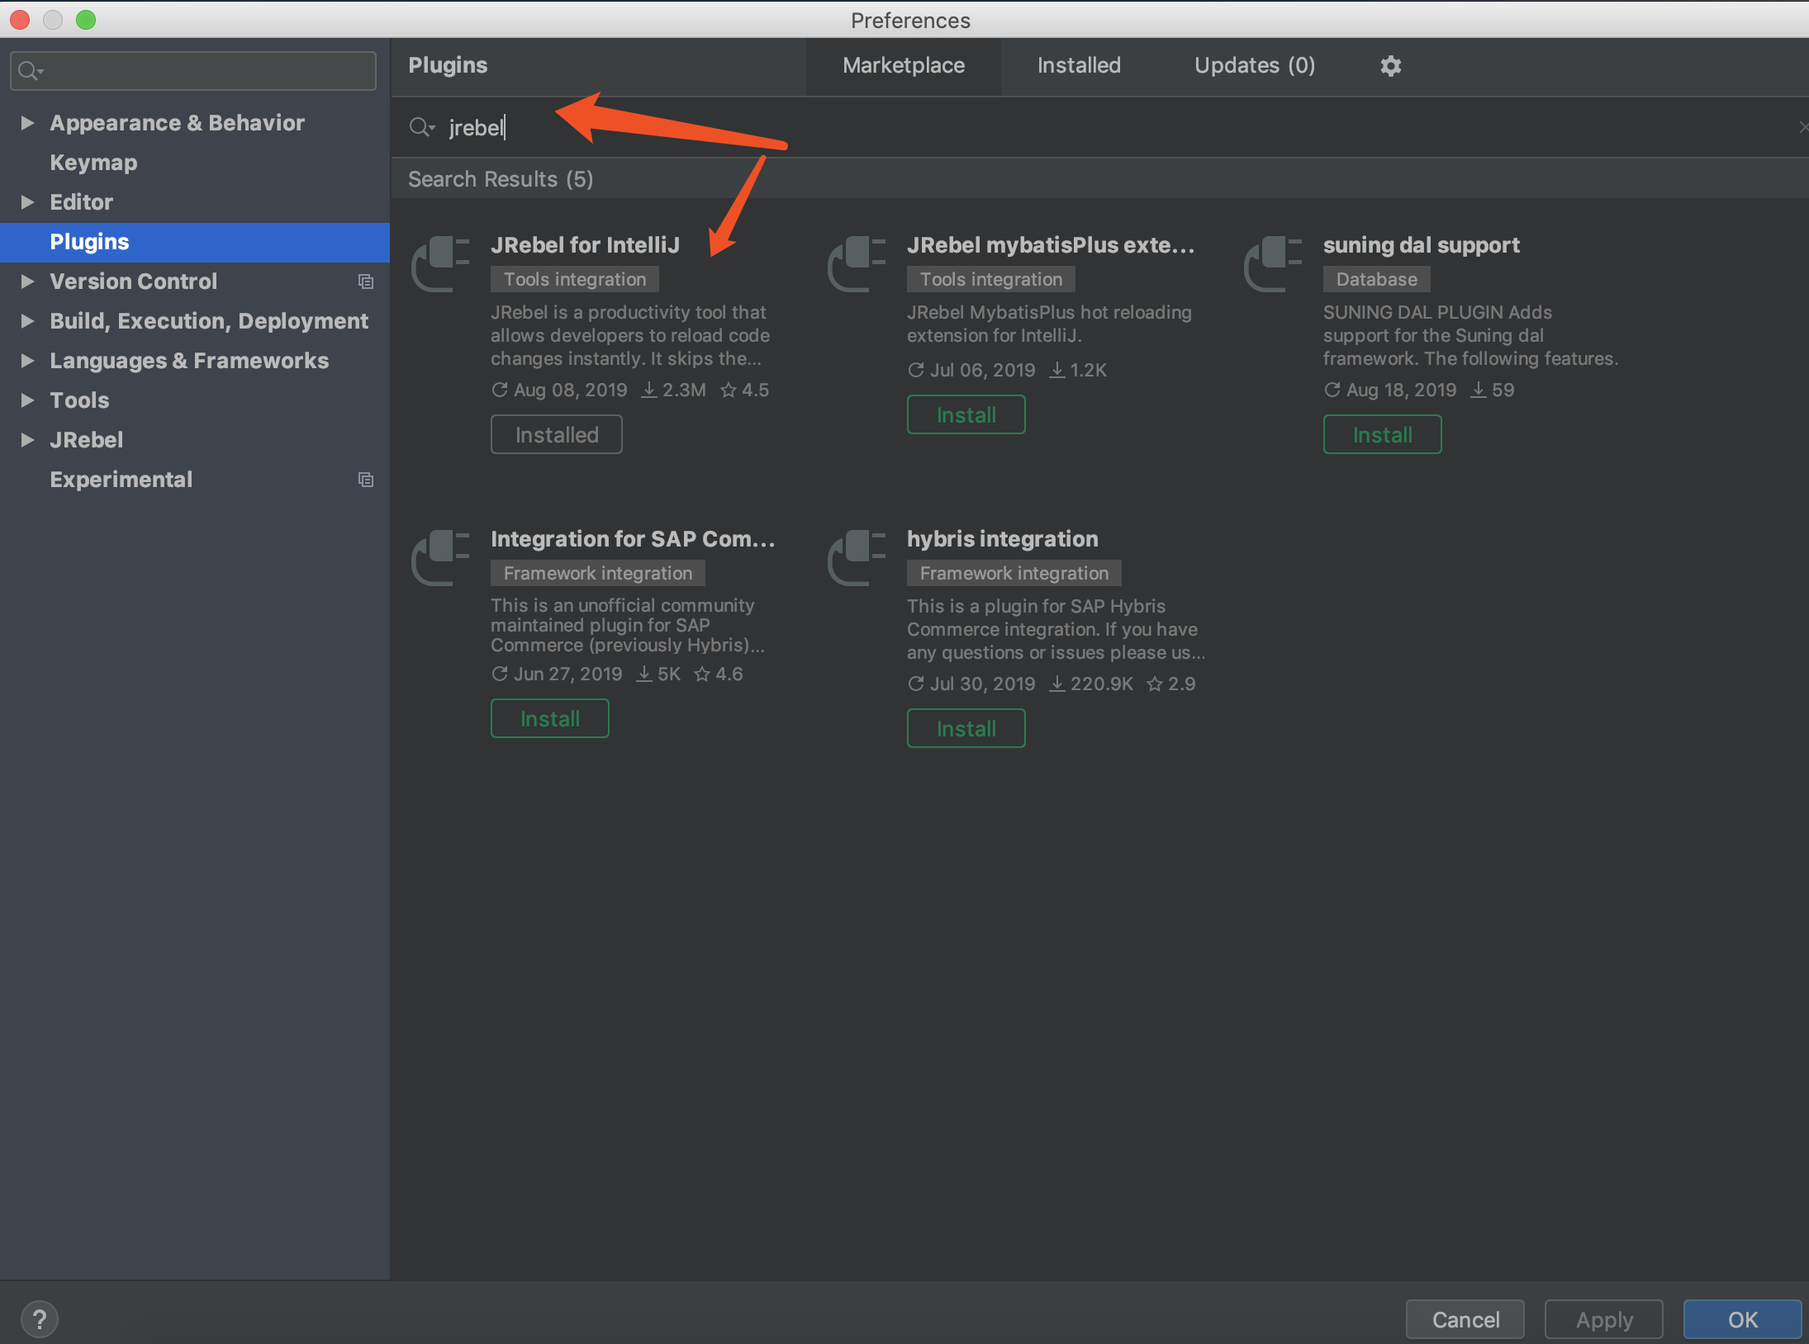Click the hybris integration plugin icon

point(857,557)
